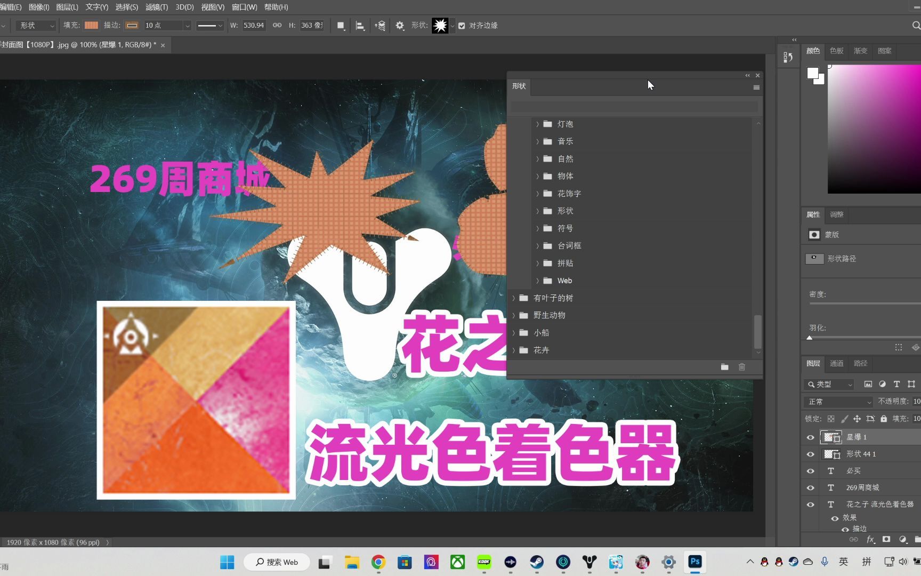Lock all padlock icon in Layers panel
Image resolution: width=921 pixels, height=576 pixels.
(x=884, y=419)
